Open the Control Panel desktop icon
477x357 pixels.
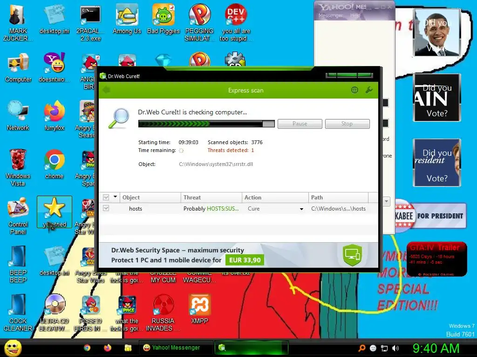pyautogui.click(x=18, y=216)
